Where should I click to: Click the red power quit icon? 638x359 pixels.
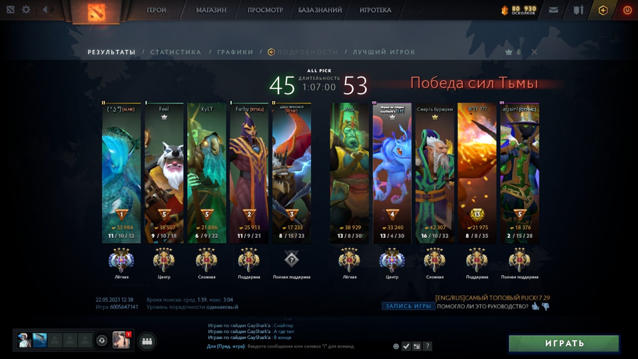tap(627, 9)
